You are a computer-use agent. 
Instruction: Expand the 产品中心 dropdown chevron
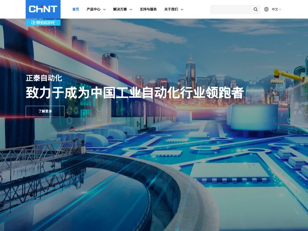[x=104, y=9]
